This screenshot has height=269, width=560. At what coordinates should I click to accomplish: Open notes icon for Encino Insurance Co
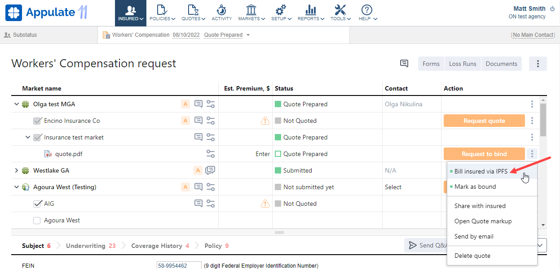pyautogui.click(x=198, y=121)
